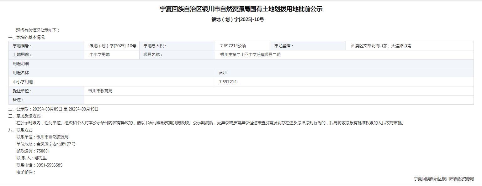Click 中小学用地 in the 用途名称 column

[x=23, y=82]
